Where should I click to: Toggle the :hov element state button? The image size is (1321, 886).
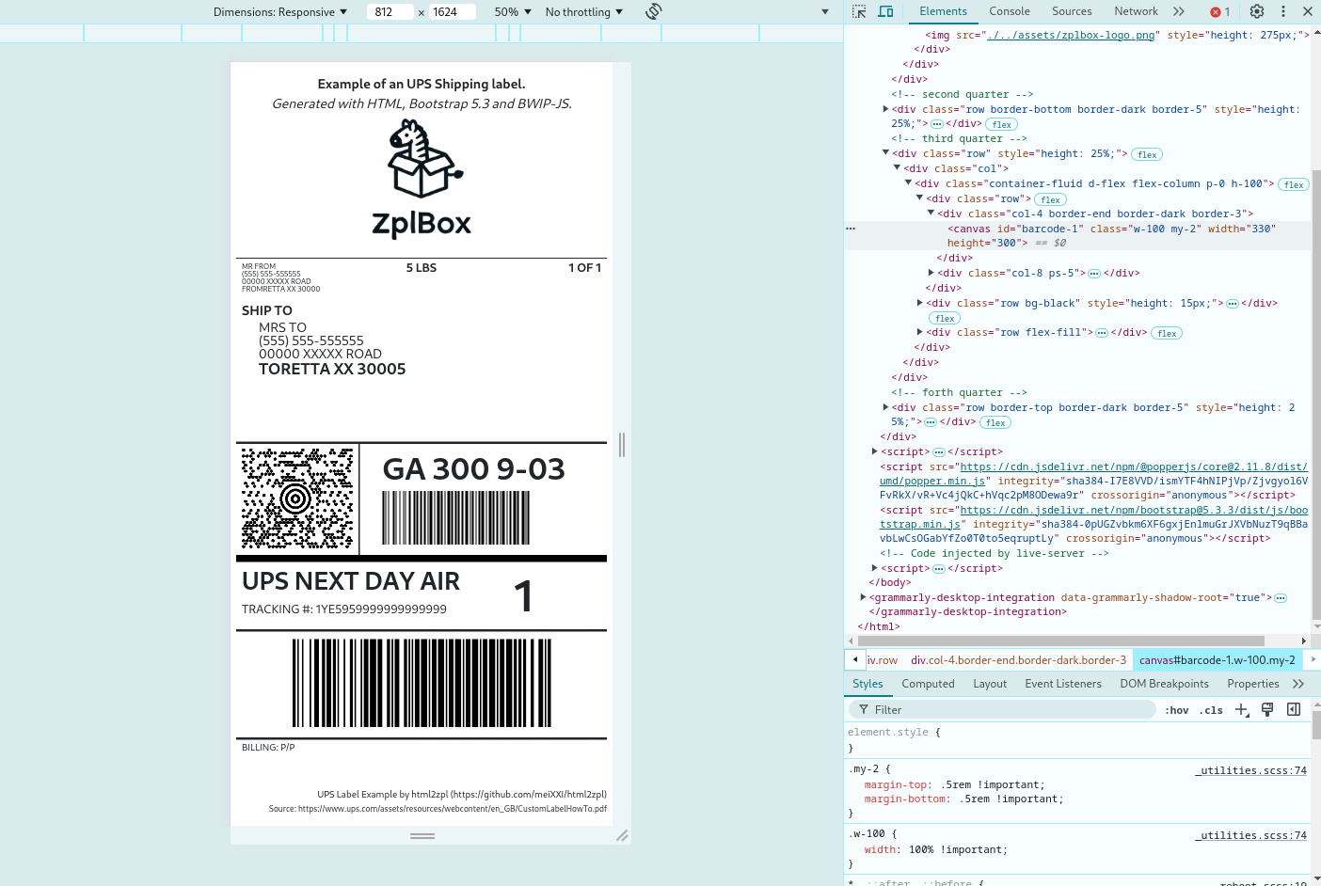tap(1177, 710)
